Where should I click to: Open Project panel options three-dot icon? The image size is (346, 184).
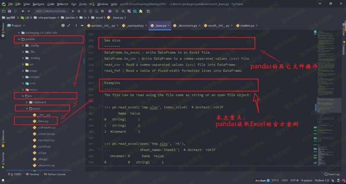tap(76, 26)
